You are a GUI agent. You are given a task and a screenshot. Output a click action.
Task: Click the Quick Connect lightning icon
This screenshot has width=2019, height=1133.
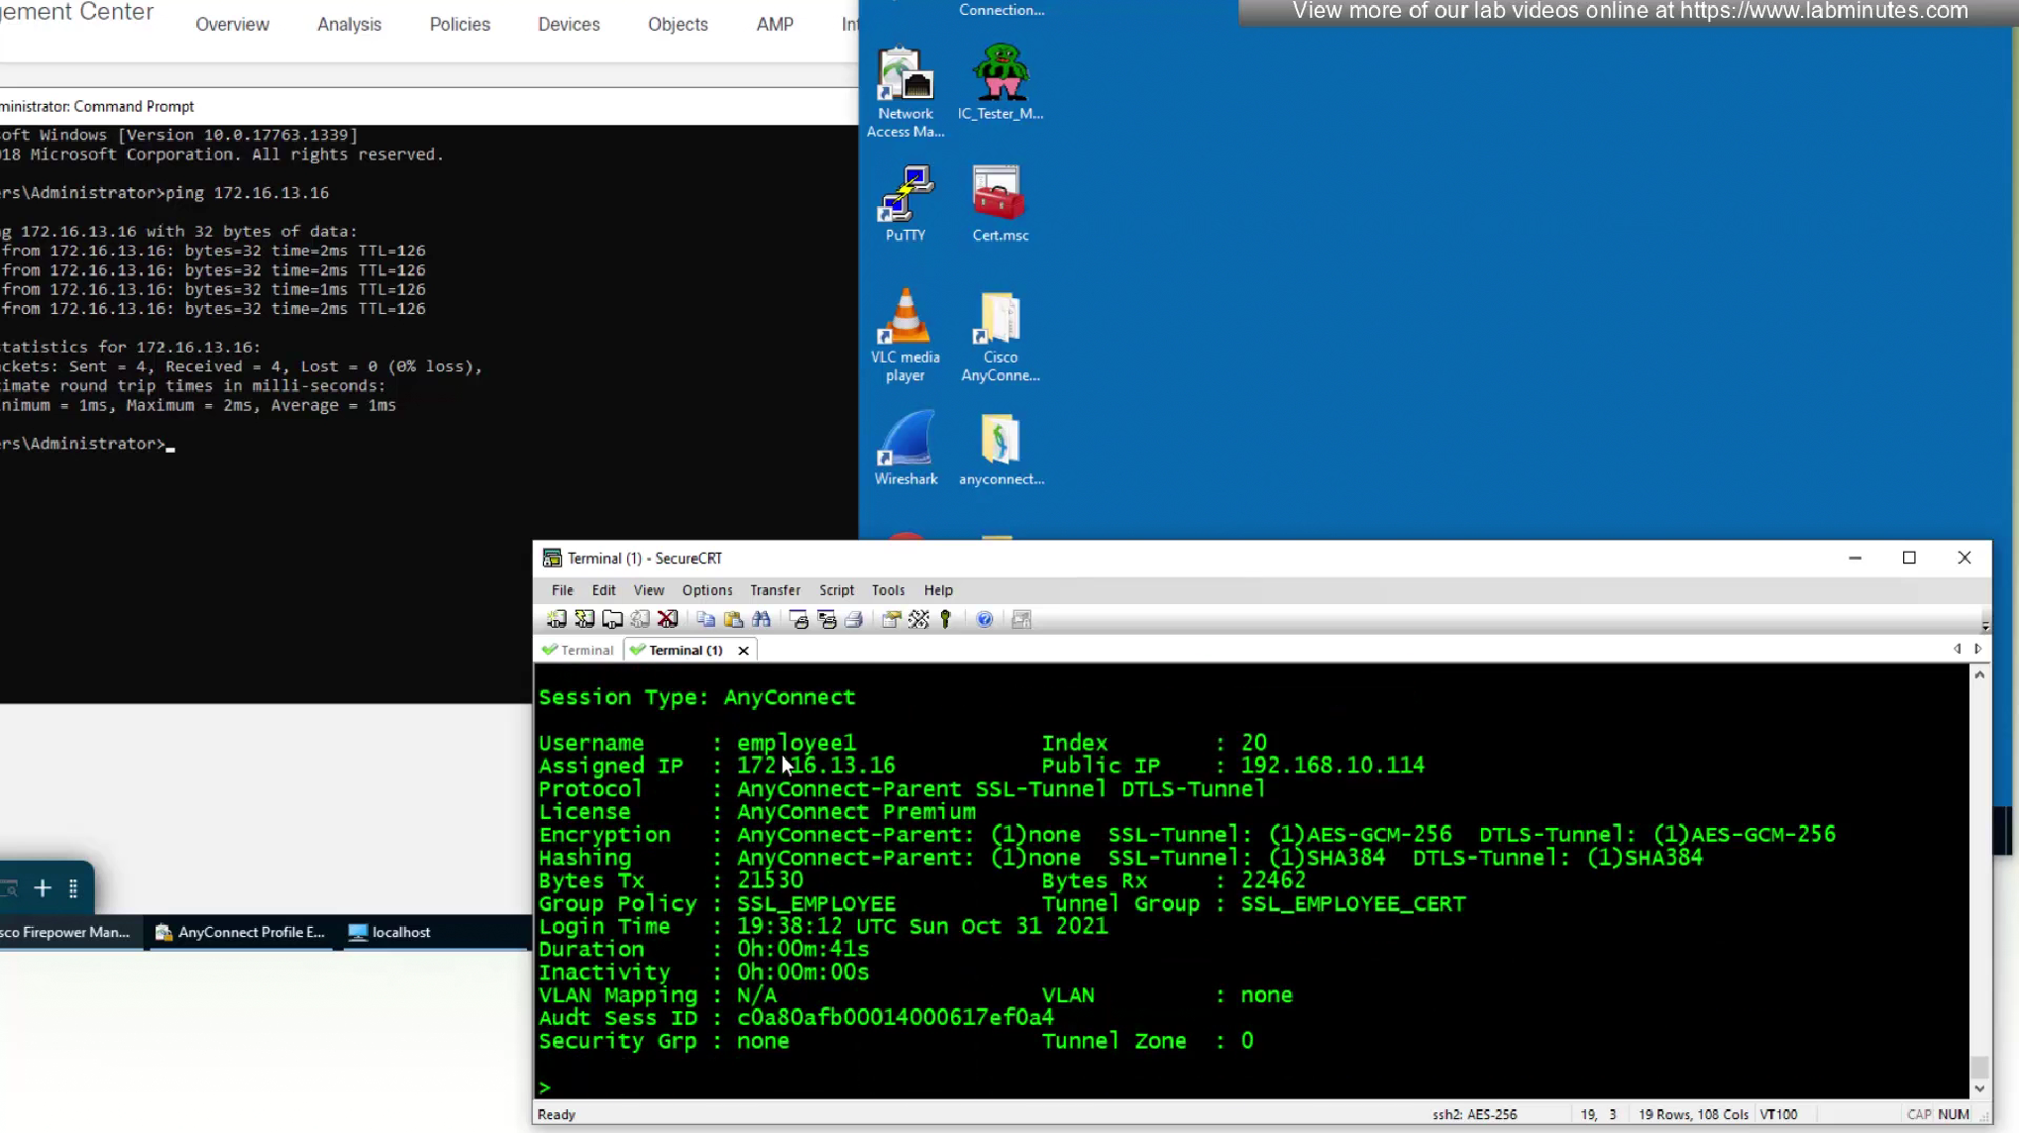(584, 620)
